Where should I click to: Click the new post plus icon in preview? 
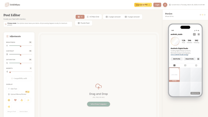pos(194,34)
